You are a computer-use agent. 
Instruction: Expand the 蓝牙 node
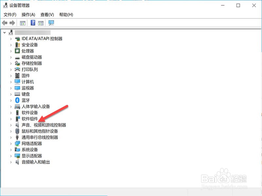11,101
